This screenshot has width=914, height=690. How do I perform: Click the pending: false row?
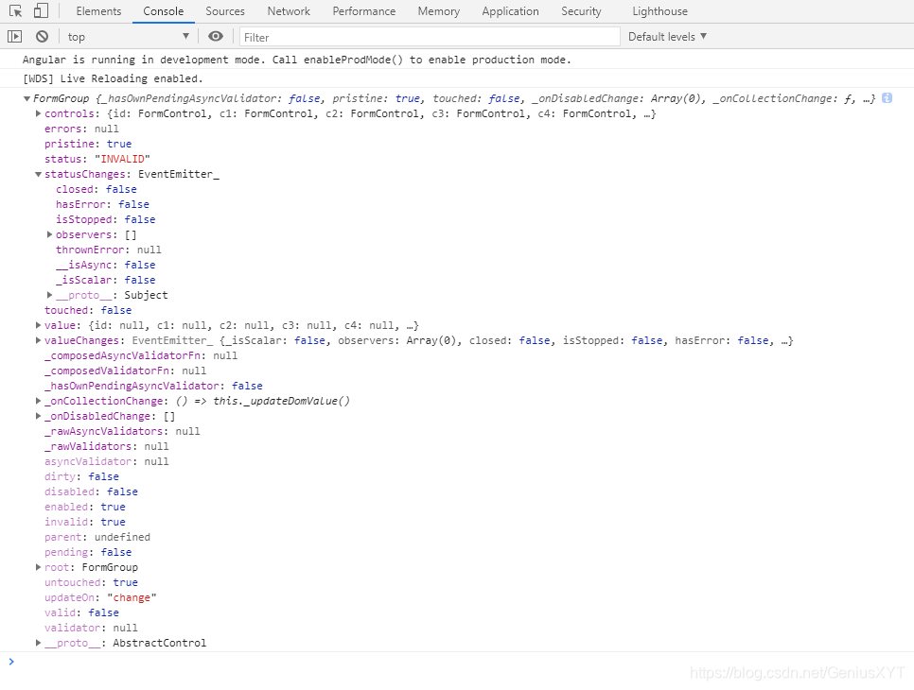pos(88,553)
